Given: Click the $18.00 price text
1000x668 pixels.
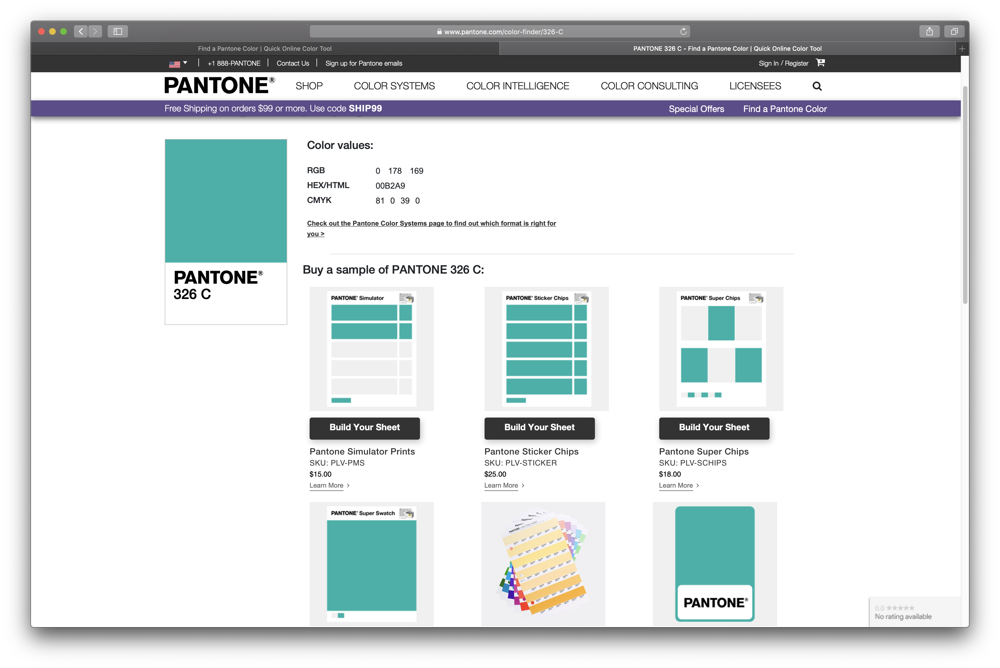Looking at the screenshot, I should click(670, 474).
